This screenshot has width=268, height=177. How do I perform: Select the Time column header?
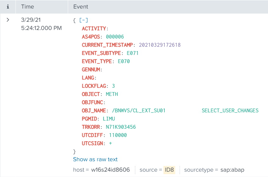[x=27, y=7]
